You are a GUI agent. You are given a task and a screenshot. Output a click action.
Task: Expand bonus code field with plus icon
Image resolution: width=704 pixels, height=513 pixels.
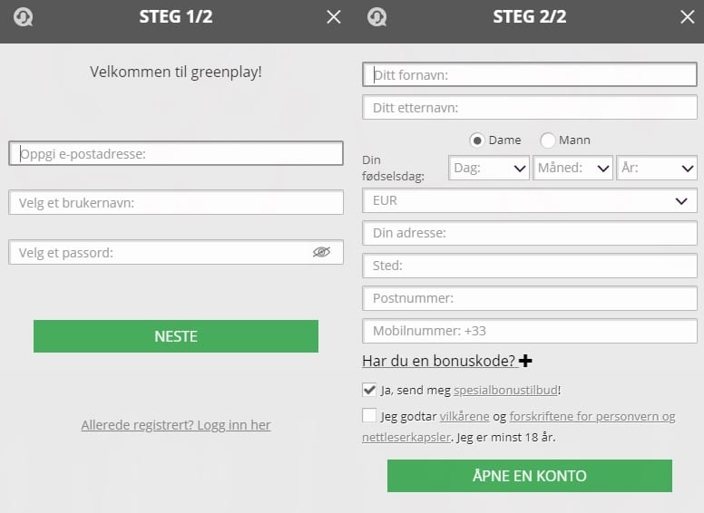(525, 362)
